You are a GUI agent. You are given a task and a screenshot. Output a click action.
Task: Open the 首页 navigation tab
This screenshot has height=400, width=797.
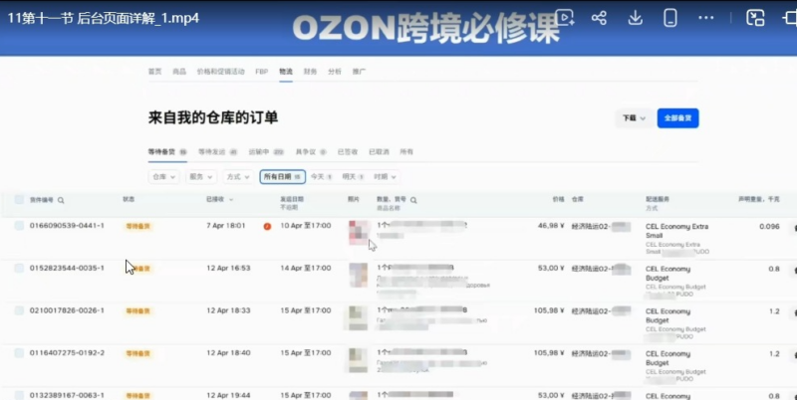pyautogui.click(x=155, y=72)
